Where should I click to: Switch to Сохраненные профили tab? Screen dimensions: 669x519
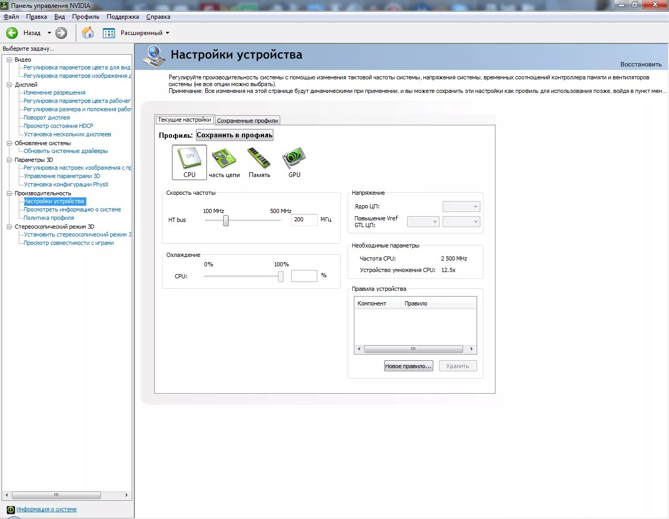pyautogui.click(x=247, y=121)
